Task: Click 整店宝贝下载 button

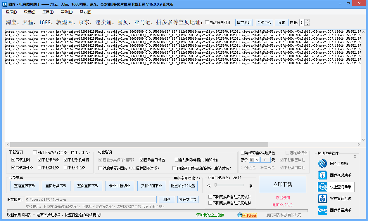Action: (25, 186)
